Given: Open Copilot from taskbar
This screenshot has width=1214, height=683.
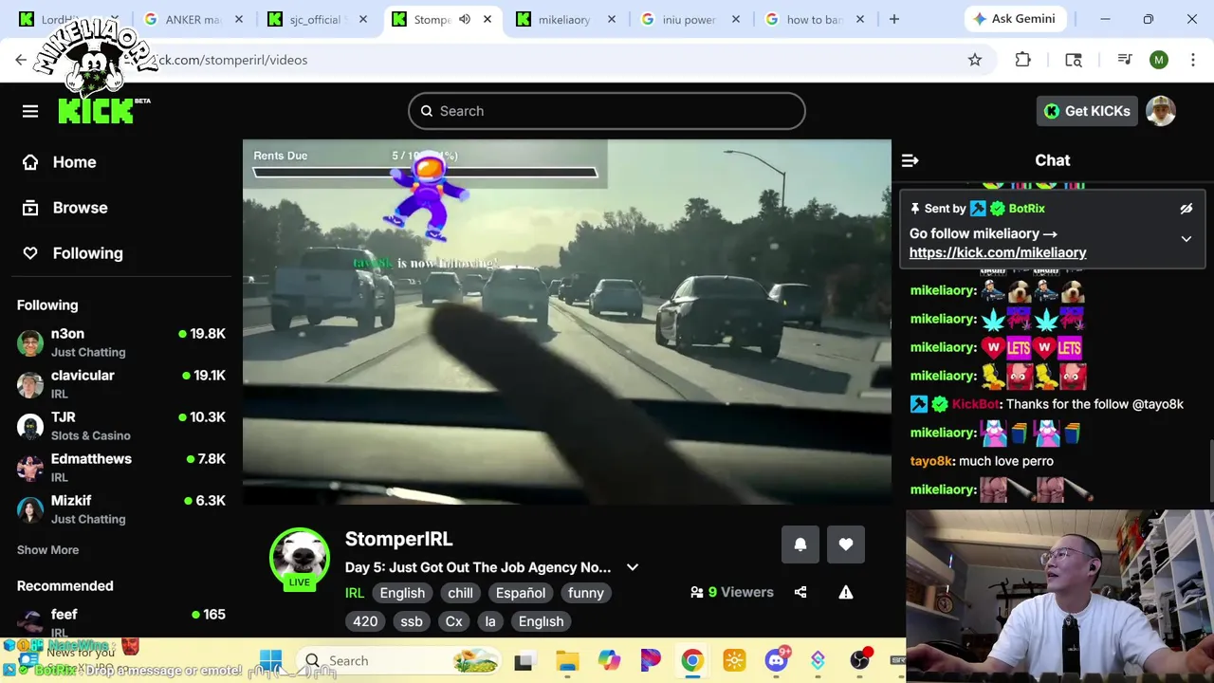Looking at the screenshot, I should click(x=609, y=661).
